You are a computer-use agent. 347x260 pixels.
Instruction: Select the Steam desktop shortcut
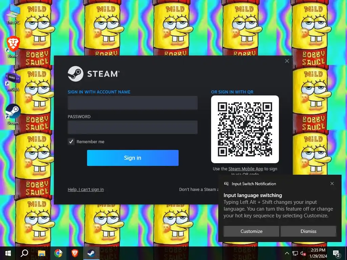click(x=13, y=114)
